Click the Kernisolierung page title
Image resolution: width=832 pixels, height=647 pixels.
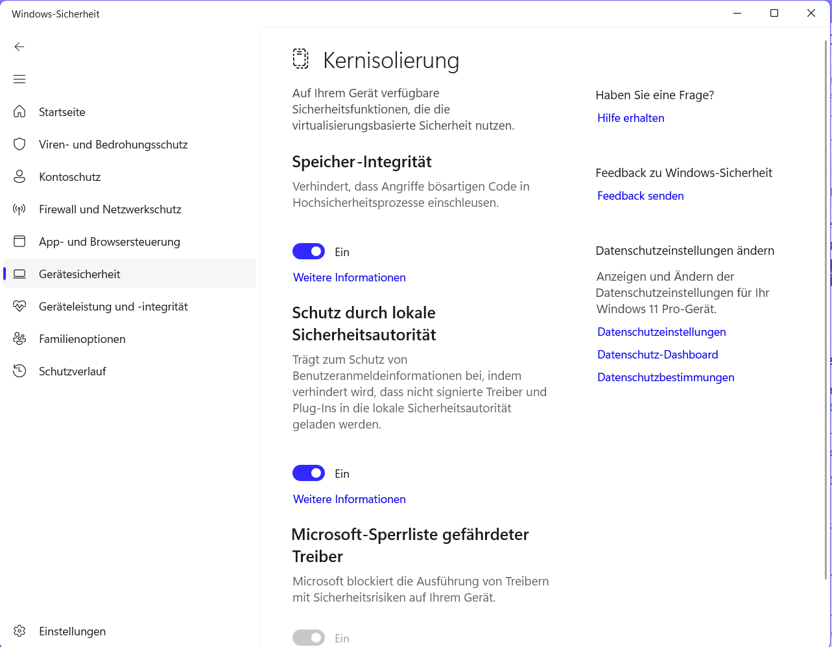click(x=391, y=60)
